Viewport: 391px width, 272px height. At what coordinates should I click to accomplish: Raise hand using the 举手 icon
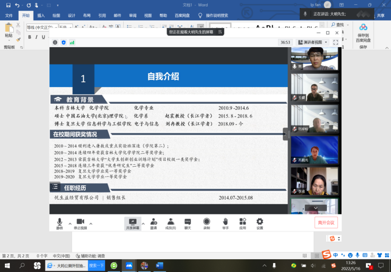pyautogui.click(x=225, y=222)
